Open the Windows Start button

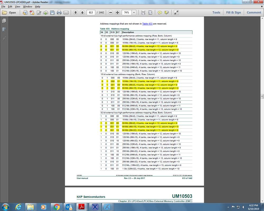pos(5,207)
